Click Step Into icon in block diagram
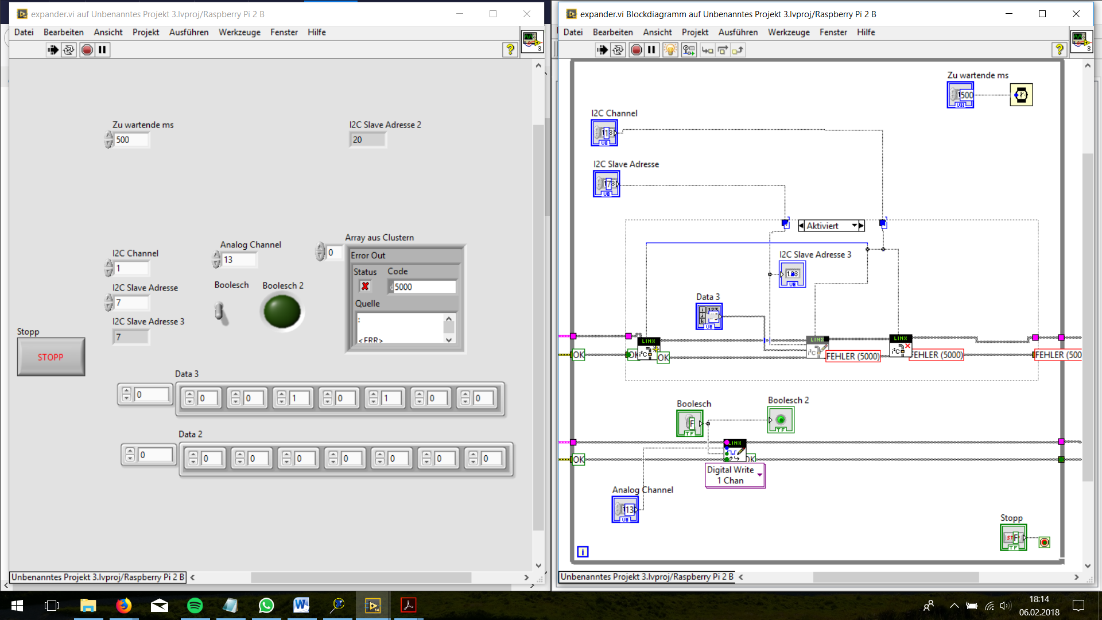This screenshot has width=1102, height=620. (x=707, y=50)
